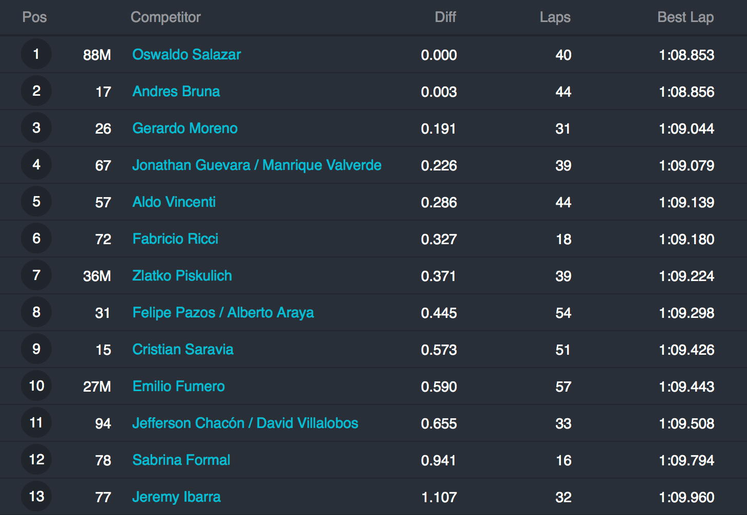Click the position 13 circle badge
This screenshot has width=747, height=515.
pyautogui.click(x=36, y=496)
